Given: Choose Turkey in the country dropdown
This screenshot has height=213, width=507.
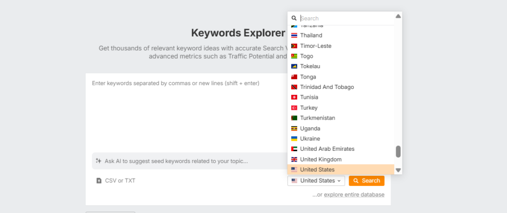Looking at the screenshot, I should pos(341,107).
